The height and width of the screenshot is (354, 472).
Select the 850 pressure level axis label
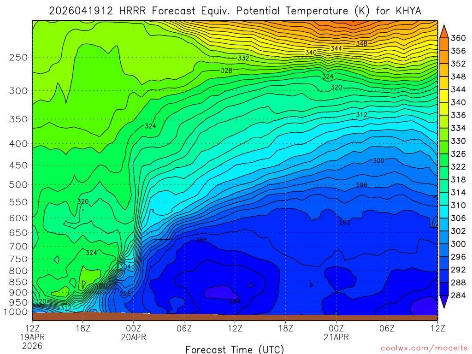click(x=18, y=282)
